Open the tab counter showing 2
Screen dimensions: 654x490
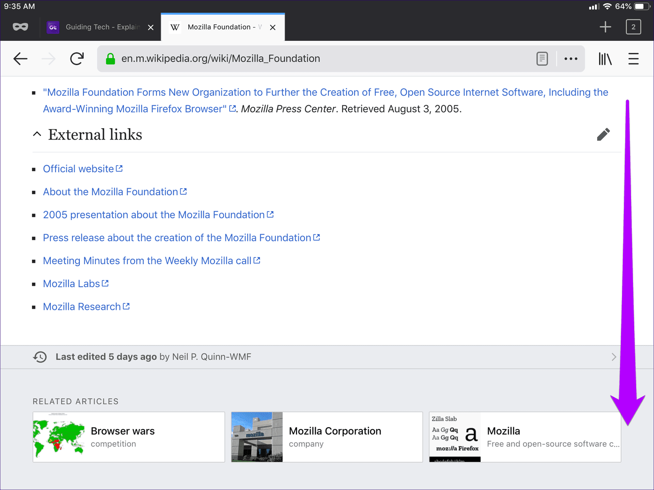[x=633, y=27]
